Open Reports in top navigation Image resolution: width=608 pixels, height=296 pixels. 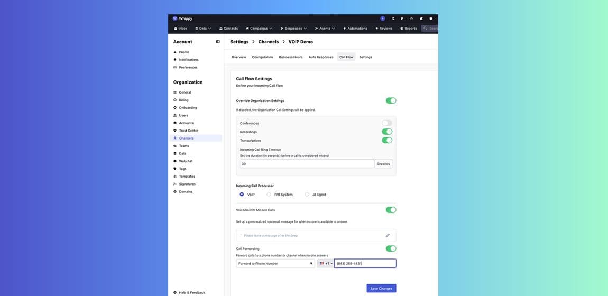click(408, 29)
